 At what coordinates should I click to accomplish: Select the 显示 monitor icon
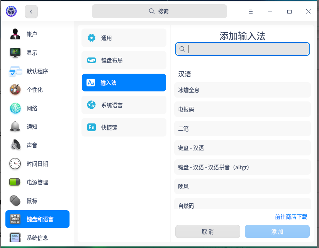15,53
